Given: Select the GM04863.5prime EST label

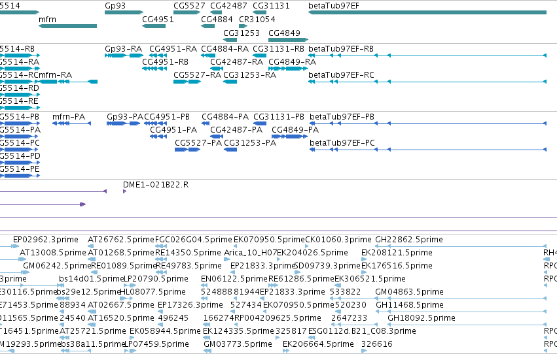Looking at the screenshot, I should 409,292.
